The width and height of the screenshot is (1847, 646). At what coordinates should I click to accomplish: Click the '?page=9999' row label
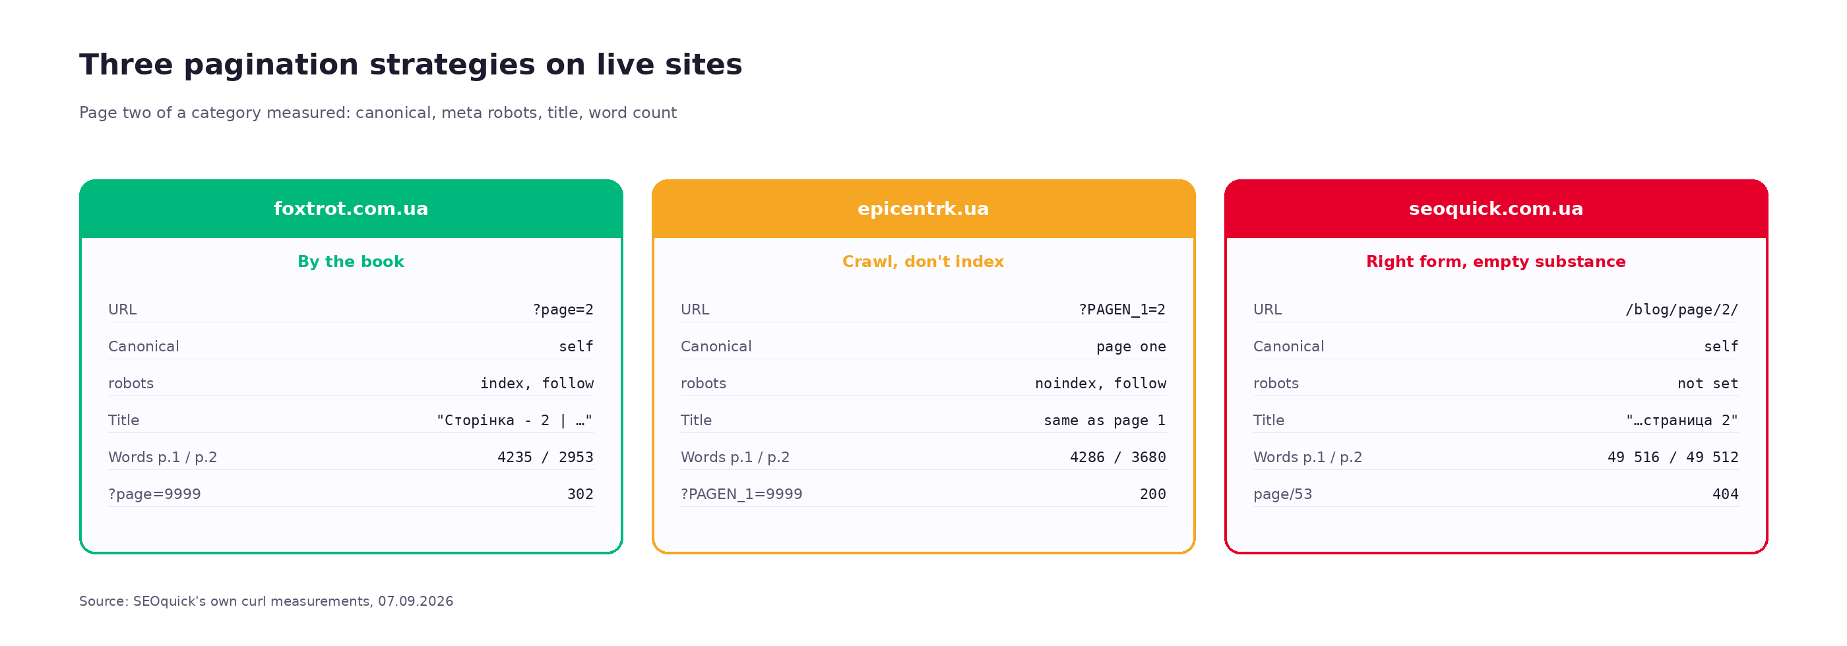[154, 494]
